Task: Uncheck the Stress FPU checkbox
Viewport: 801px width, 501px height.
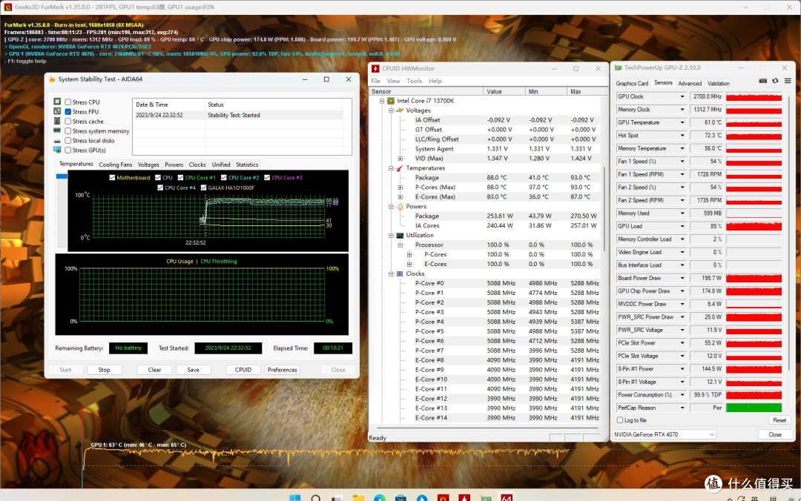Action: pos(68,112)
